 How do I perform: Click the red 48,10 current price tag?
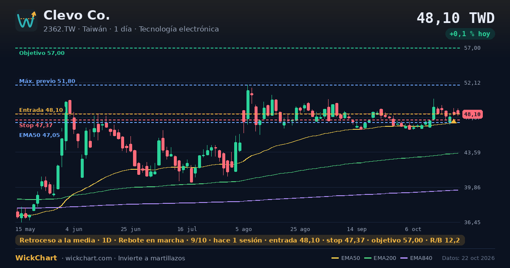[472, 114]
